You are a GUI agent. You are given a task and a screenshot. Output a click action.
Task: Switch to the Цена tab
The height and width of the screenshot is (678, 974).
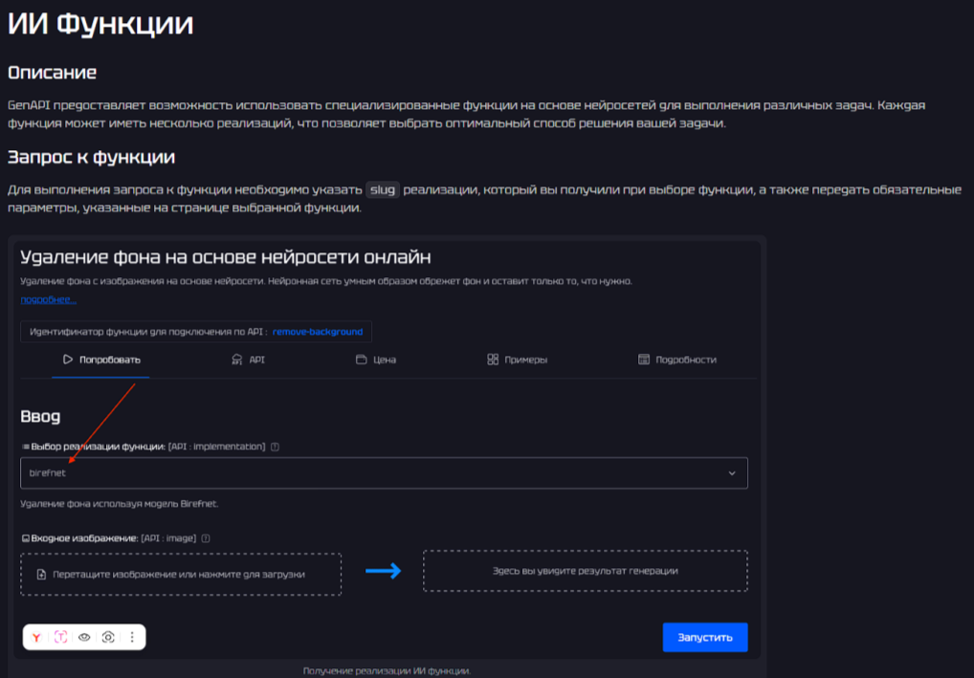[x=376, y=360]
